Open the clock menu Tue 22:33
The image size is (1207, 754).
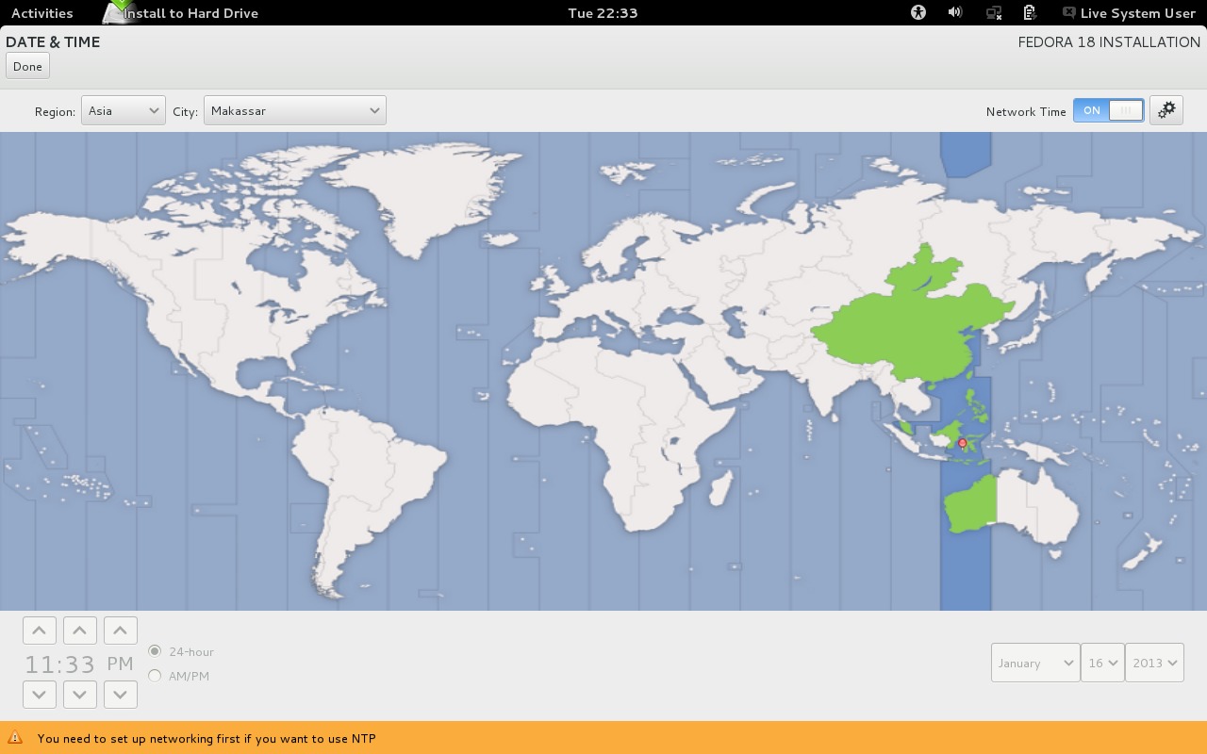603,12
